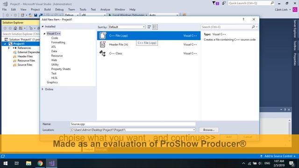Click the Save toolbar icon
299x168 pixels.
pyautogui.click(x=36, y=15)
